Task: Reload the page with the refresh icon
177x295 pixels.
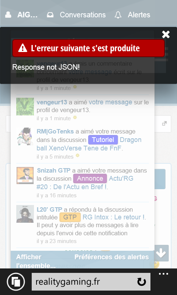Action: 142,282
